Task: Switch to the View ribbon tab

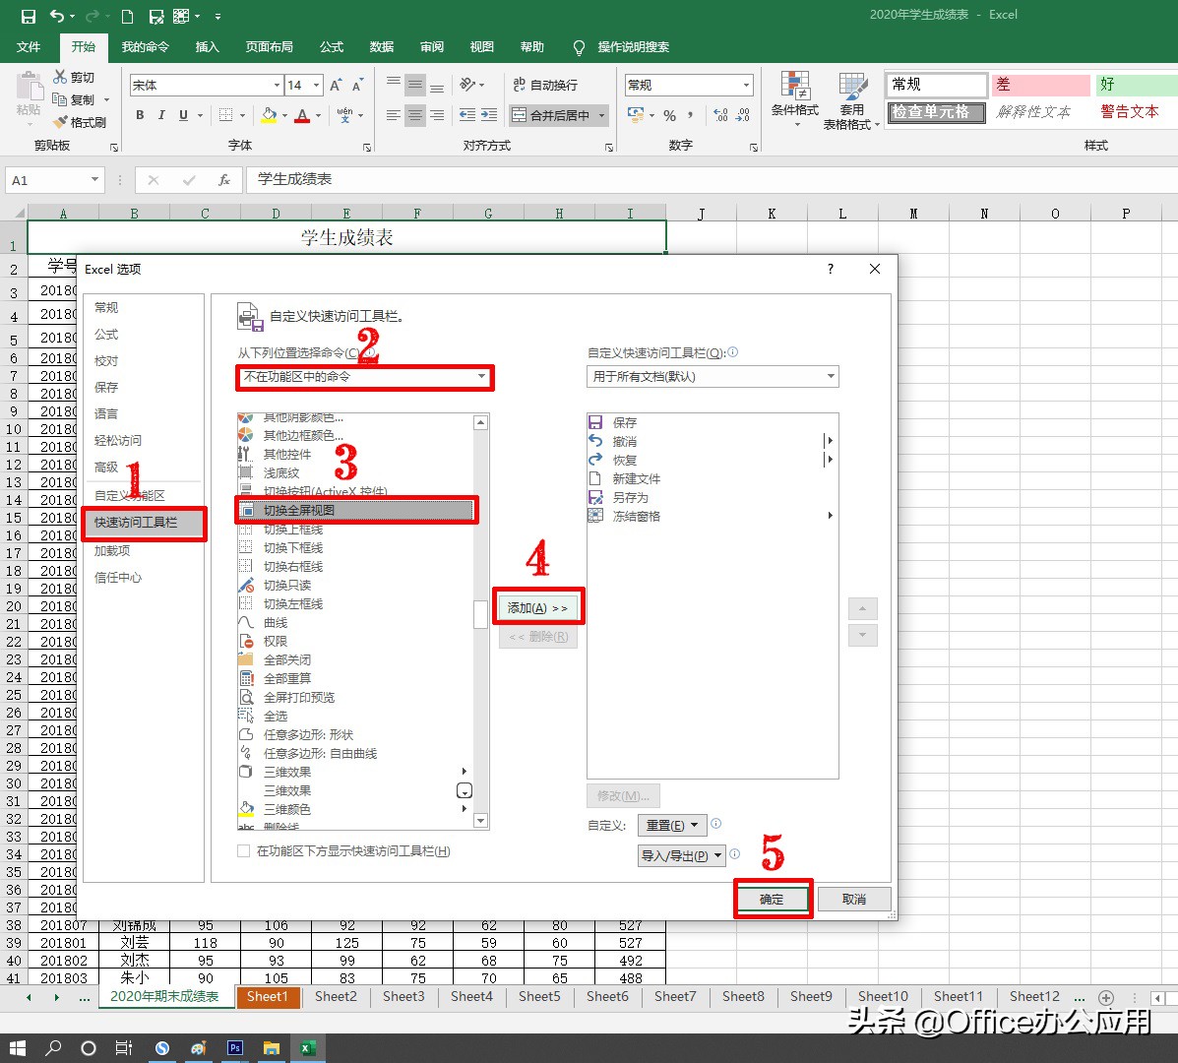Action: pos(481,46)
